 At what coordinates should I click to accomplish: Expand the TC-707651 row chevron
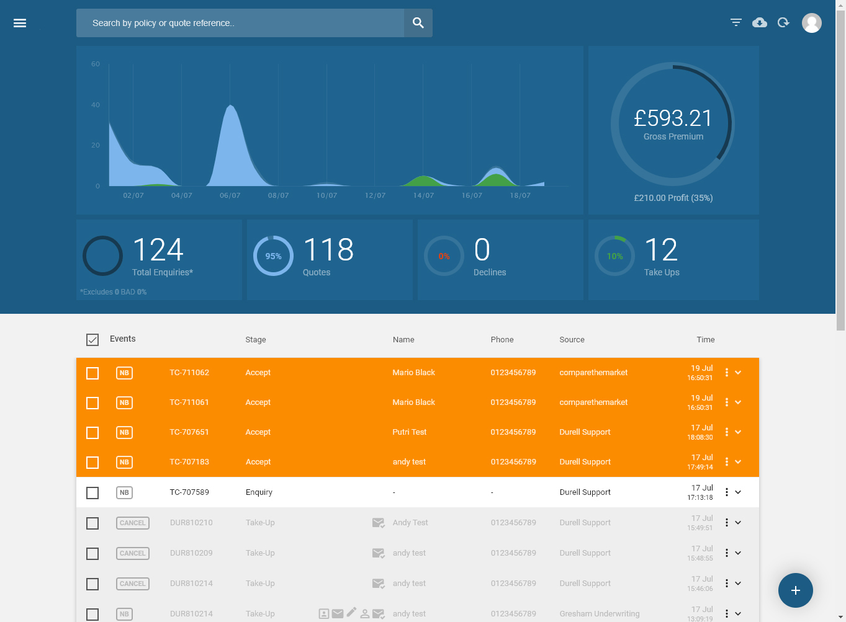[738, 432]
